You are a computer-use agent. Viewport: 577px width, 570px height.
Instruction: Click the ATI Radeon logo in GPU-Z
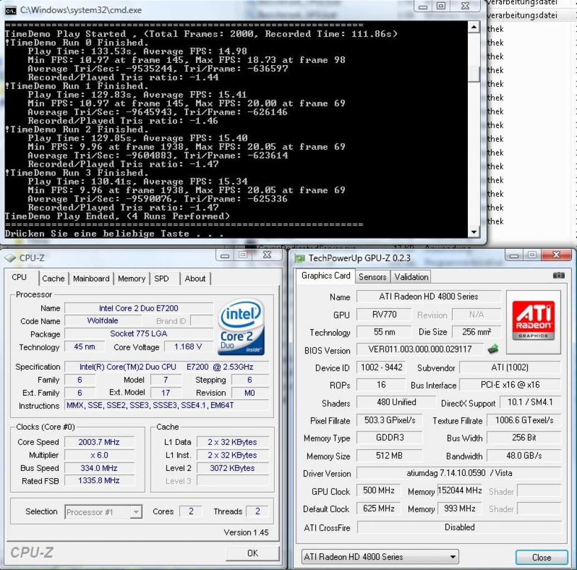pos(533,321)
